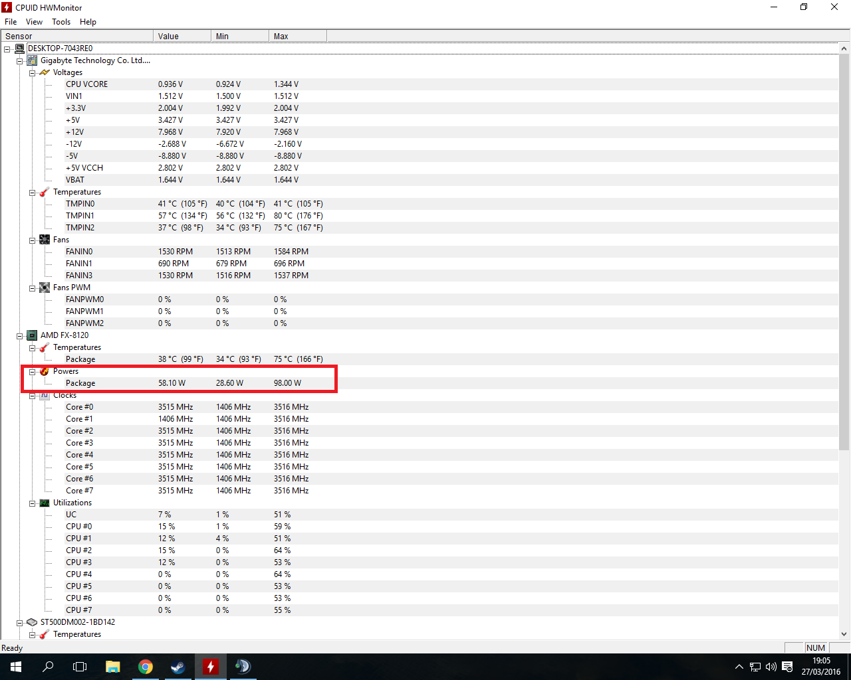
Task: Click the volume icon in system tray
Action: 771,667
